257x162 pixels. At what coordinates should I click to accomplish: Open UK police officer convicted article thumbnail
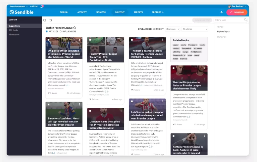coord(64,48)
